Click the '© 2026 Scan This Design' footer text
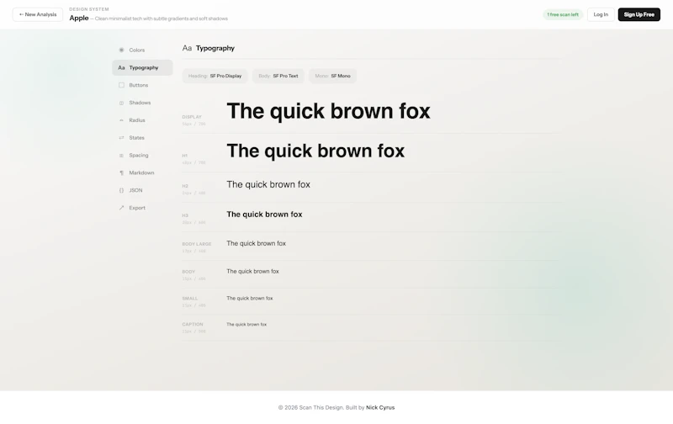This screenshot has width=673, height=424. point(310,408)
